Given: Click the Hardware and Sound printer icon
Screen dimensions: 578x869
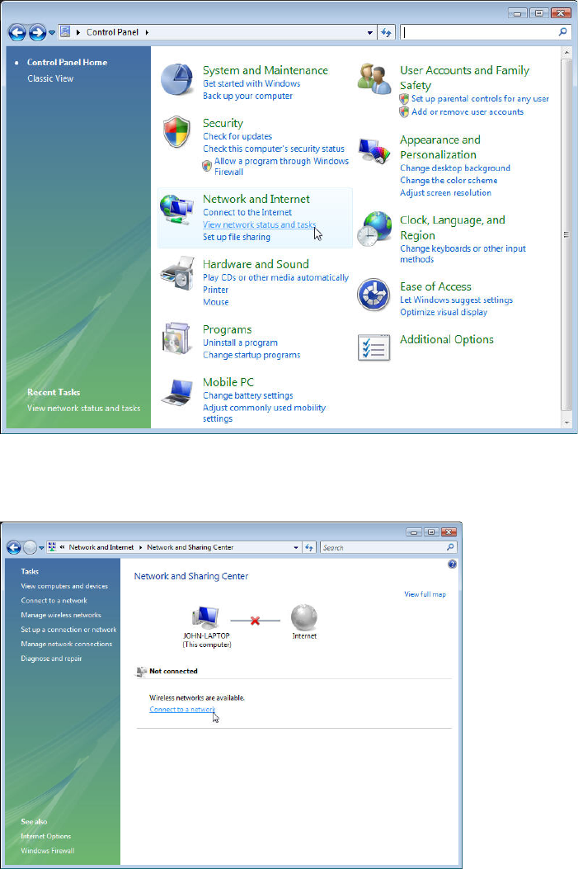Looking at the screenshot, I should tap(177, 273).
